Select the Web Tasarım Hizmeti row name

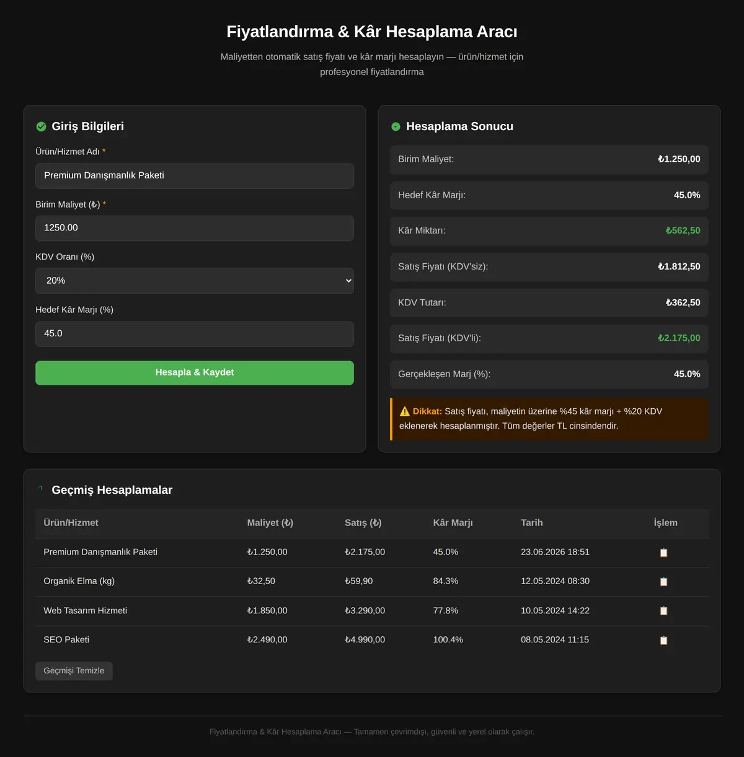tap(85, 611)
